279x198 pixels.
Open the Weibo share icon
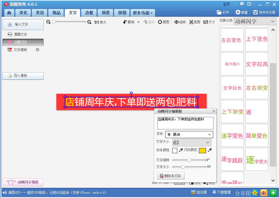[264, 193]
